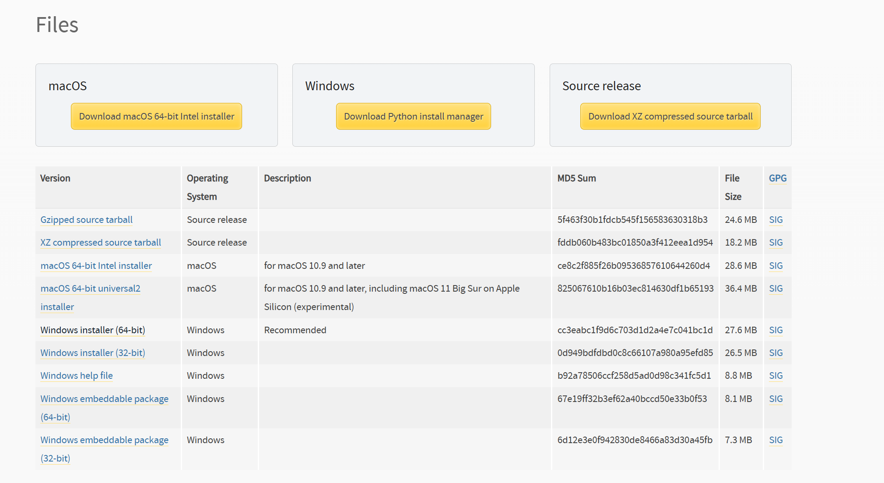
Task: Click Windows installer (32-bit) link
Action: point(92,353)
